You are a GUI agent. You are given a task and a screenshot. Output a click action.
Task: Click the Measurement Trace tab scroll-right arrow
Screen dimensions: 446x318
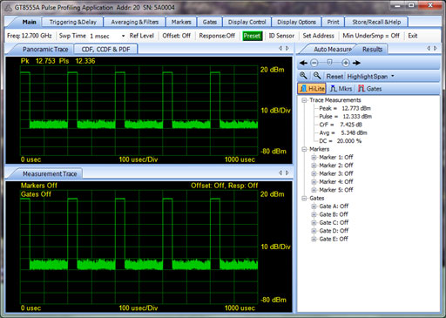tap(287, 173)
